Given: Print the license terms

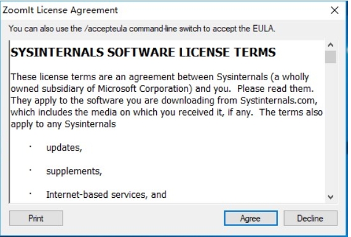Looking at the screenshot, I should click(x=36, y=218).
